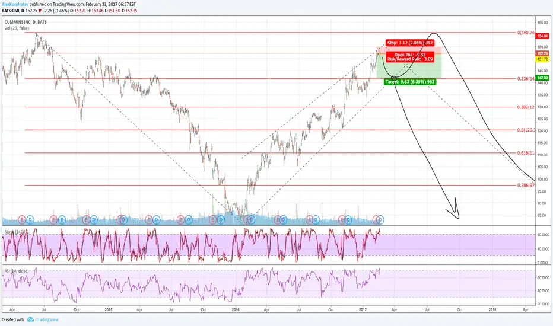Screen dimensions: 553x326
Task: Click the dividend D marker in May 2014
Action: click(x=30, y=220)
